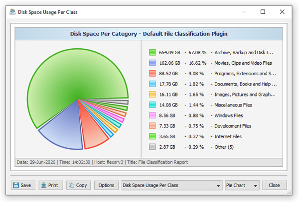The width and height of the screenshot is (299, 202).
Task: Click the orange Images, Pictures legend swatch
Action: pos(152,95)
